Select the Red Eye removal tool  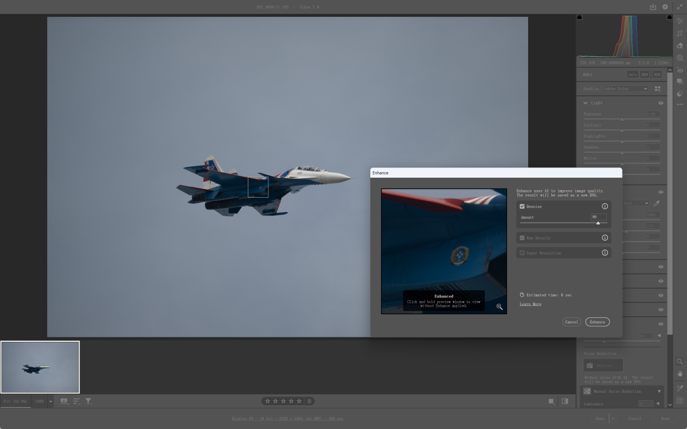pos(680,70)
